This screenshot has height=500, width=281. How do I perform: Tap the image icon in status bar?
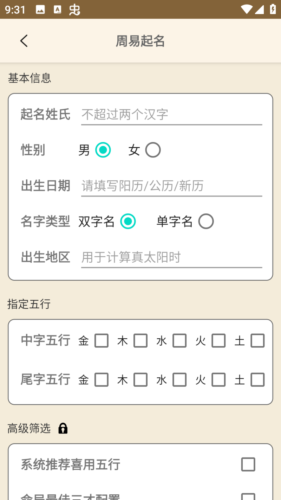[40, 9]
